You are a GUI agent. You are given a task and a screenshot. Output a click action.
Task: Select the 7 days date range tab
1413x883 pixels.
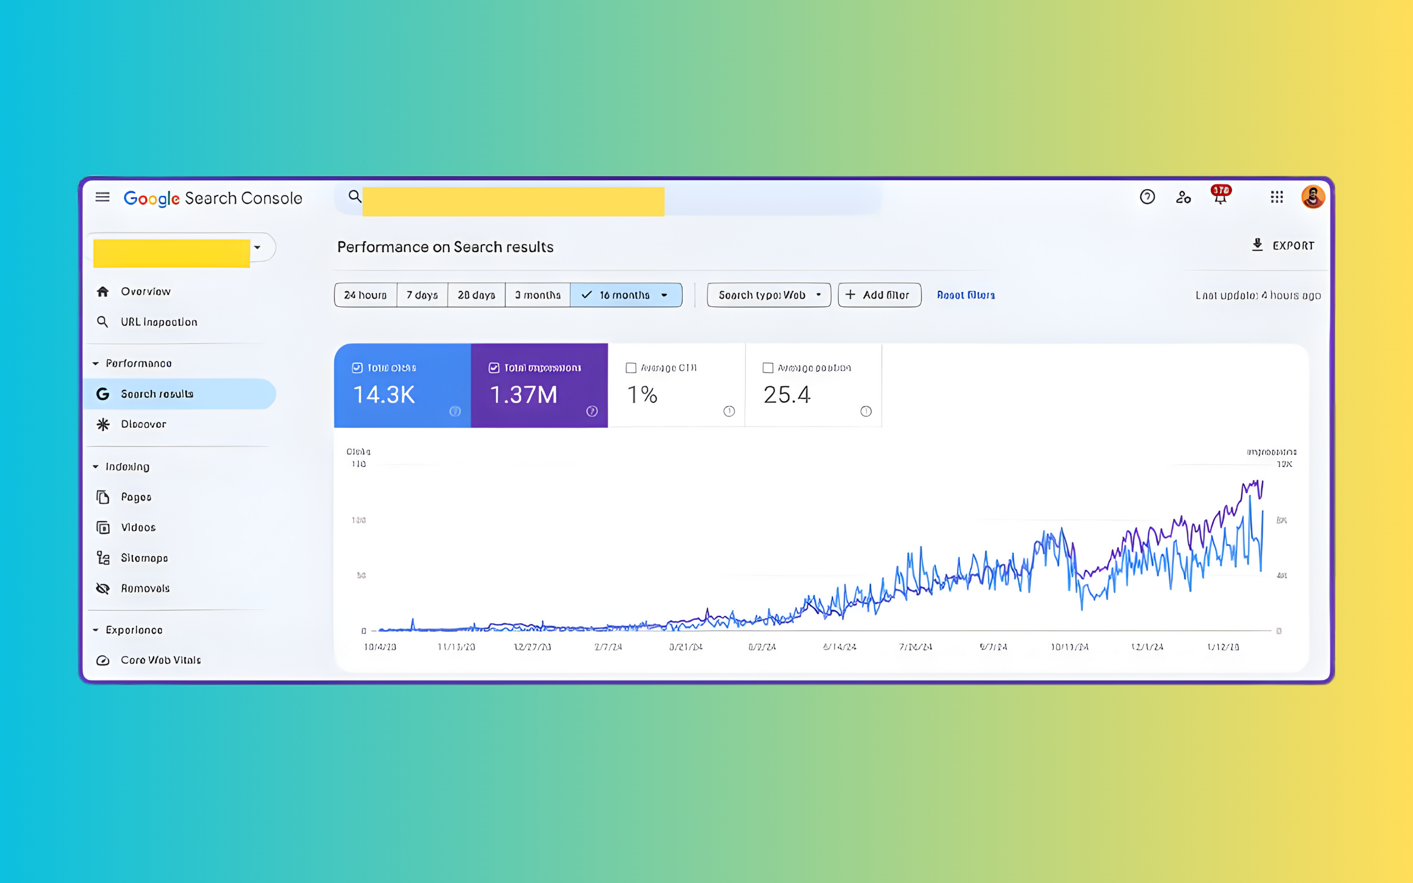(422, 295)
